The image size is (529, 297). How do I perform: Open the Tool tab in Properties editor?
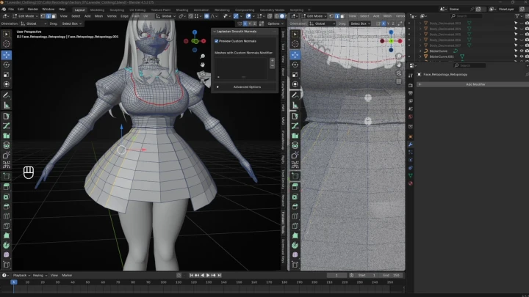411,76
